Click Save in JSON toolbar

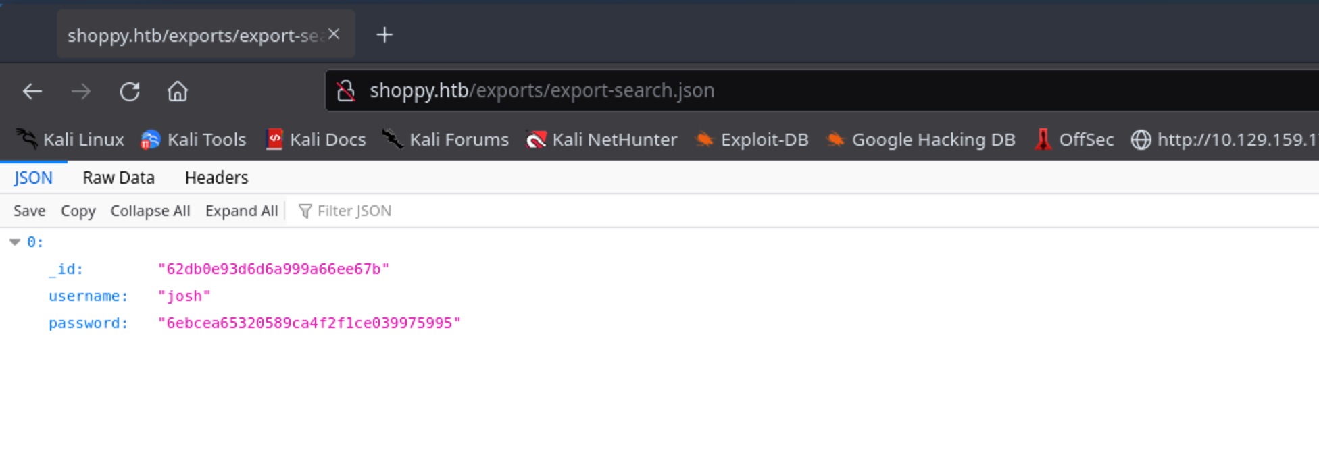pyautogui.click(x=30, y=211)
